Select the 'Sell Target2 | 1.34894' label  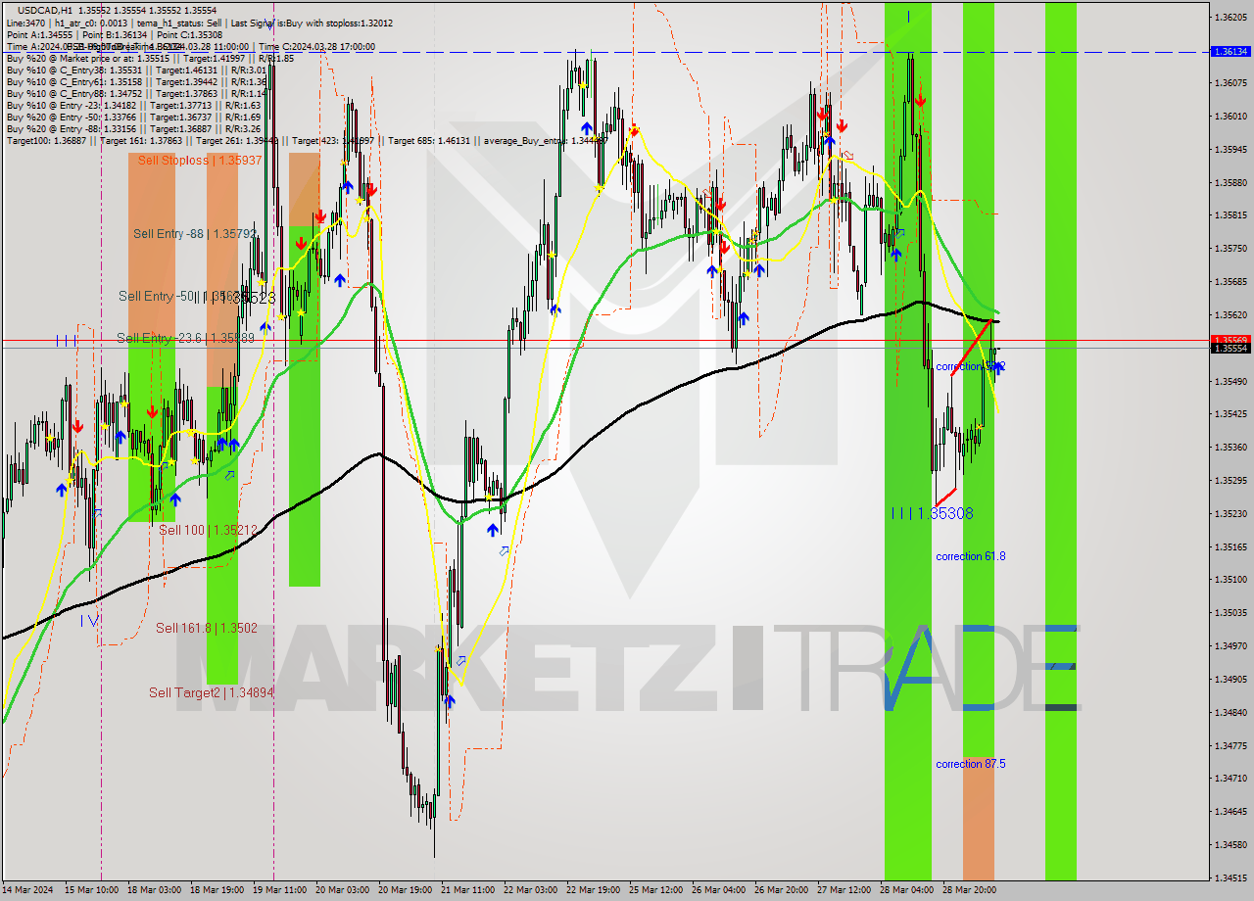coord(212,692)
